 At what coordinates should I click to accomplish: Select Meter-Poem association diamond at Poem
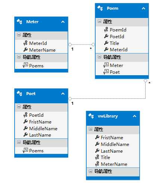(93, 45)
